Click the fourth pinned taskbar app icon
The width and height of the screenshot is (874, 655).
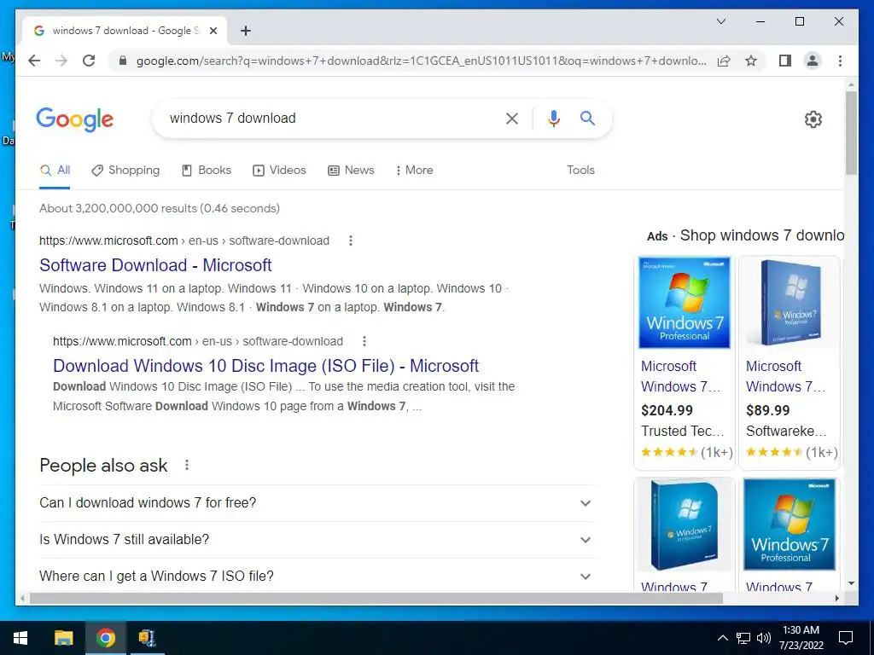point(147,638)
